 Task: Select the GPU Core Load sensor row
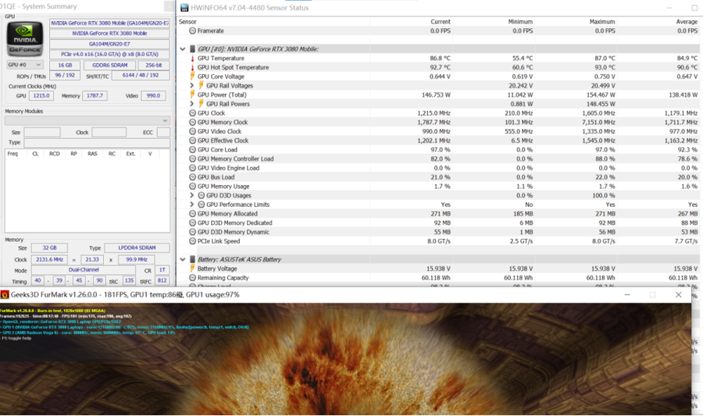217,150
